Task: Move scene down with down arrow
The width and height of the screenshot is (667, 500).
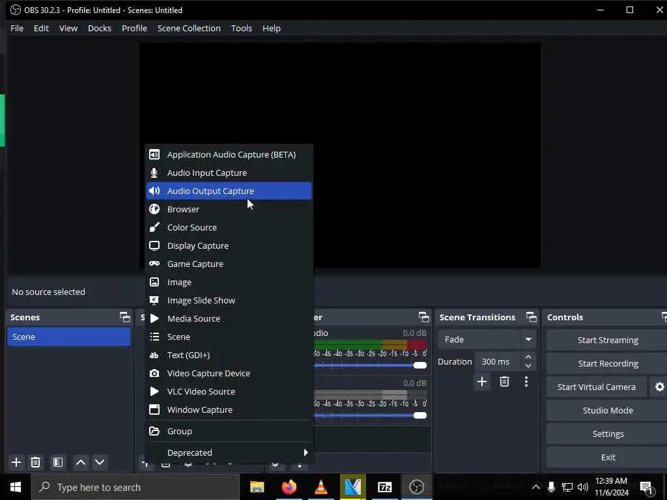Action: click(100, 462)
